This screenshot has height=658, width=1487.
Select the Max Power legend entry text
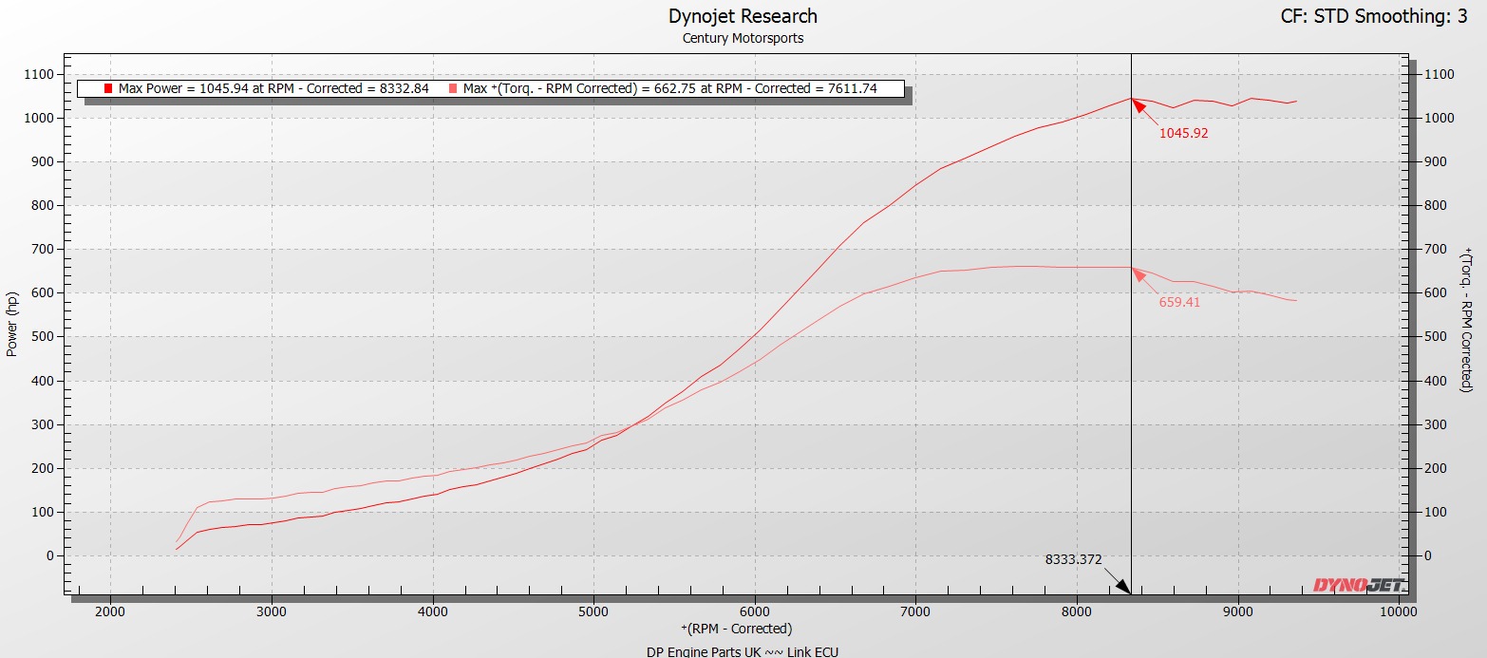[x=273, y=88]
